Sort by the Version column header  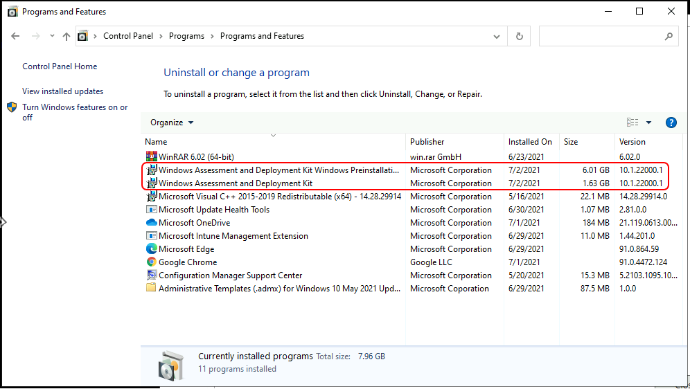pos(648,141)
